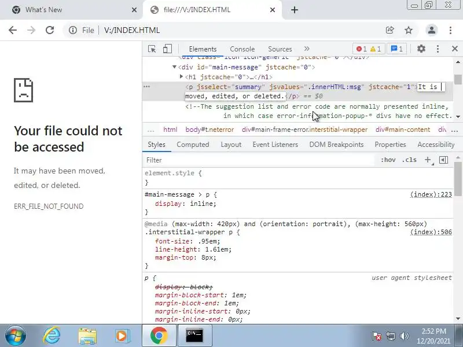
Task: Click the line-height 1.61em declaration
Action: [193, 249]
